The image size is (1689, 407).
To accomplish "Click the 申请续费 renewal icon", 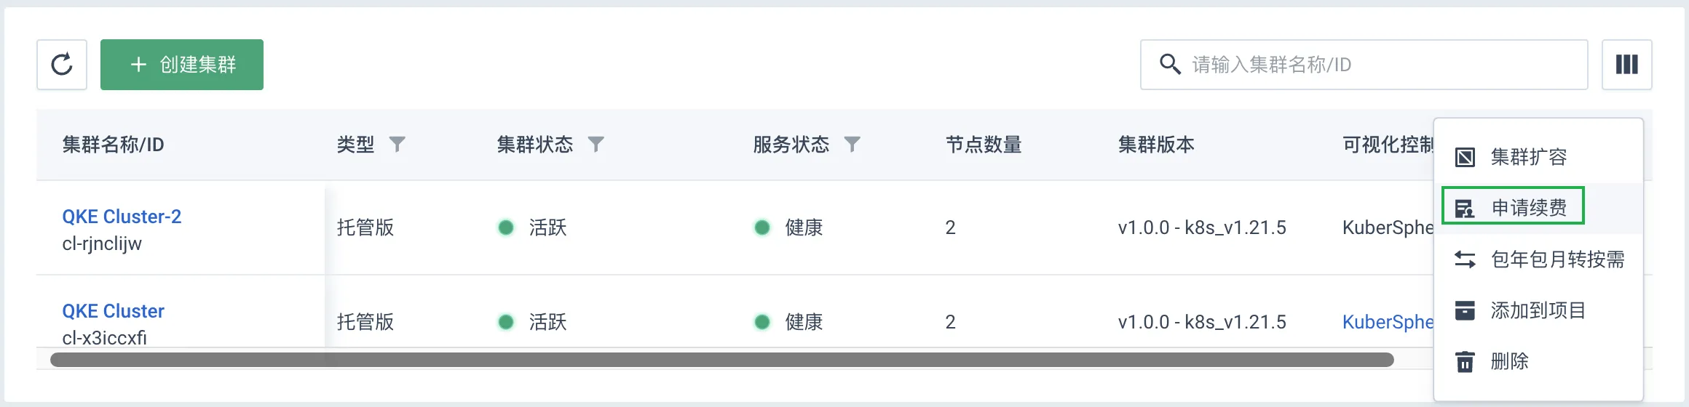I will tap(1465, 209).
